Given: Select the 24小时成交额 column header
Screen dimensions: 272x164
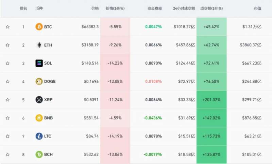Looking at the screenshot, I should pyautogui.click(x=184, y=8).
